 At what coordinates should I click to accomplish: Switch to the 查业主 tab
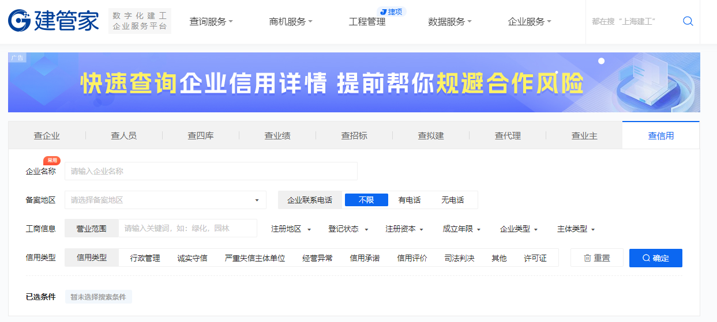584,135
